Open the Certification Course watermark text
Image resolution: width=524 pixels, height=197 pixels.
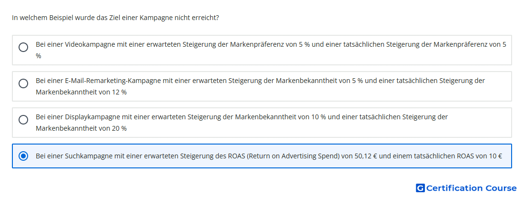point(471,188)
